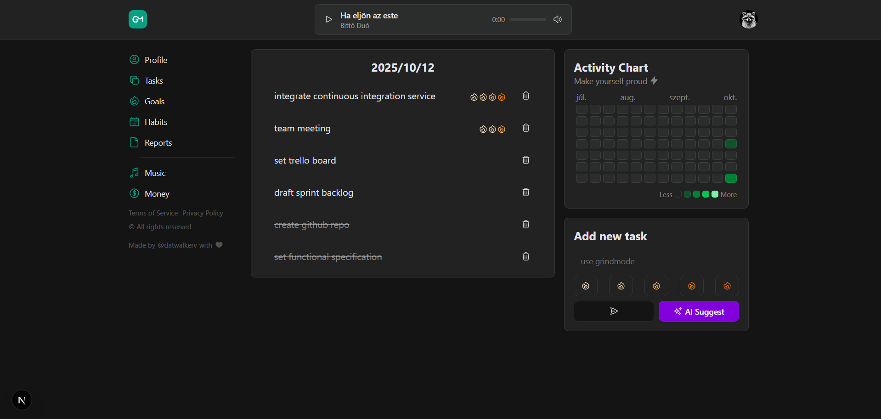Go to the Reports section
881x419 pixels.
click(158, 143)
